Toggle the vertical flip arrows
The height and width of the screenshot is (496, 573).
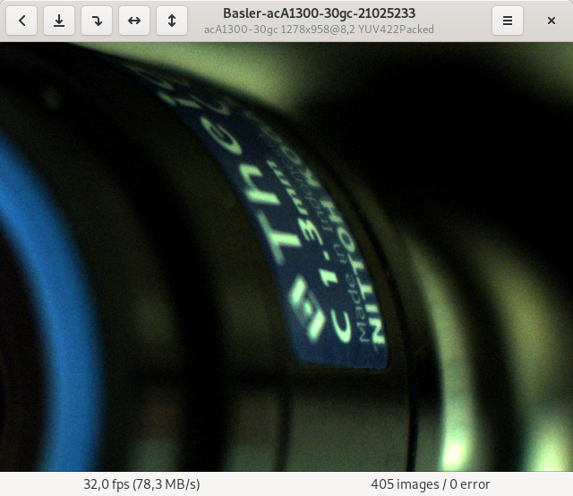pos(172,21)
